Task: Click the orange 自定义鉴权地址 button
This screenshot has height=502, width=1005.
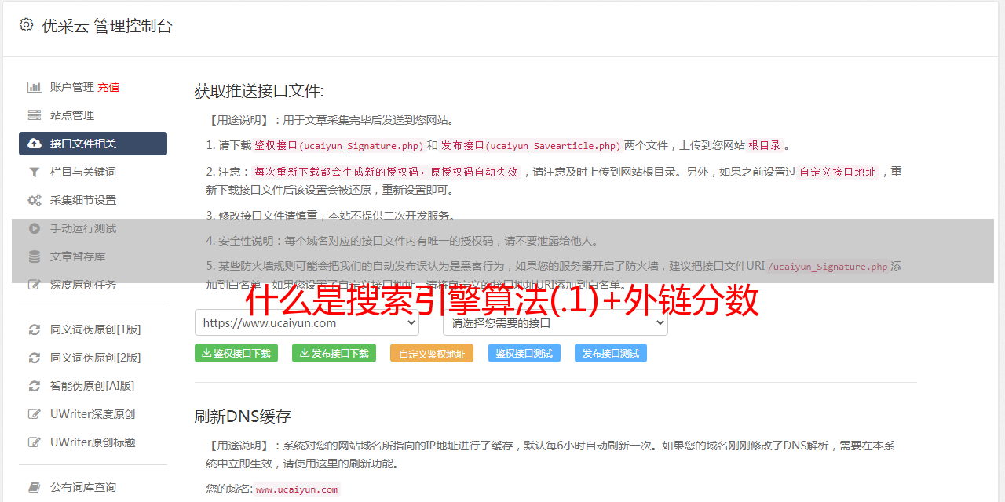Action: [x=432, y=353]
